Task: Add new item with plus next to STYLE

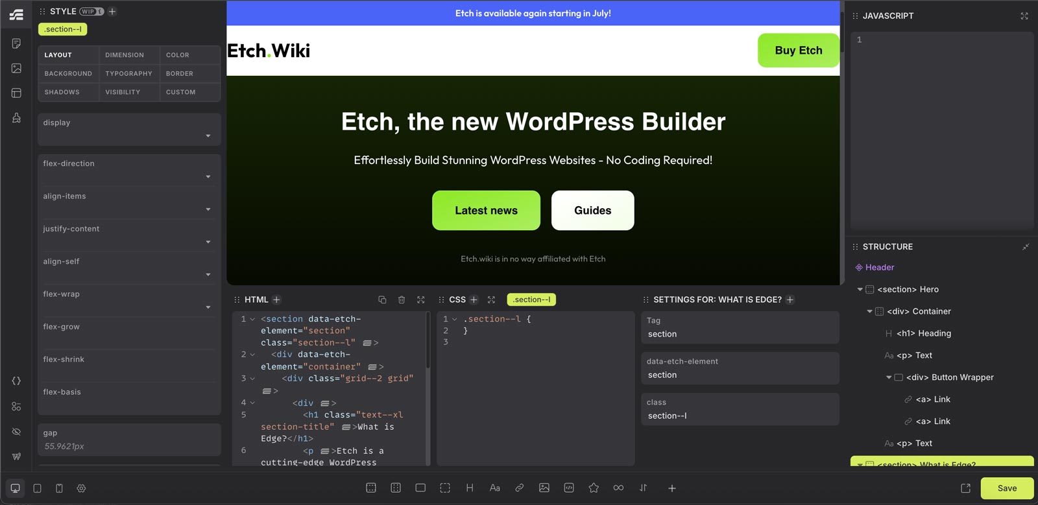Action: coord(112,12)
